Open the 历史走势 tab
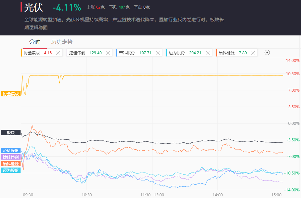Image resolution: width=301 pixels, height=198 pixels. (x=62, y=42)
